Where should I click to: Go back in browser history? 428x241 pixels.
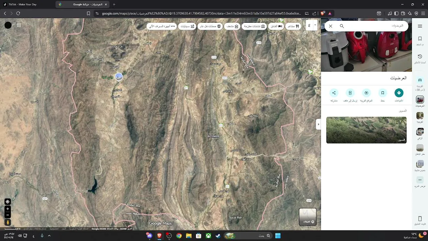pyautogui.click(x=5, y=13)
